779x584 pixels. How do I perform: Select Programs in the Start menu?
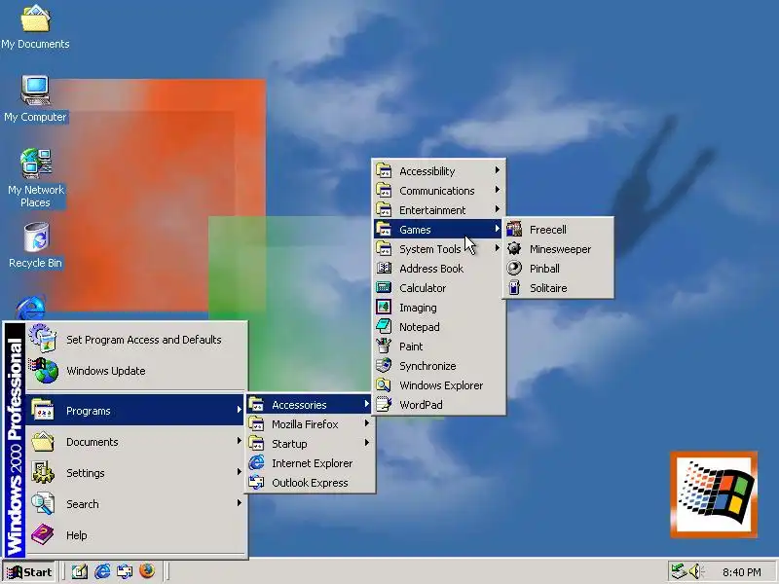pyautogui.click(x=135, y=410)
